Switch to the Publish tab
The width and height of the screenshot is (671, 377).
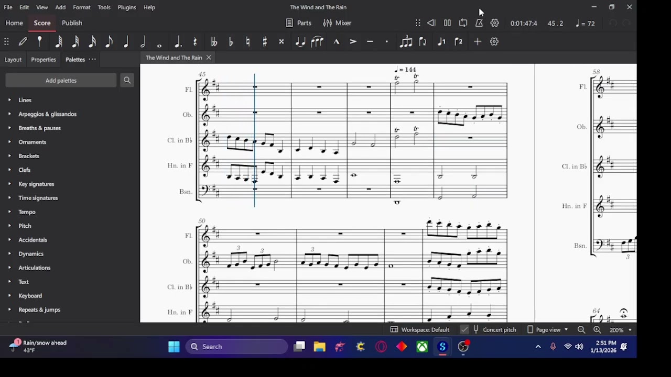coord(72,23)
